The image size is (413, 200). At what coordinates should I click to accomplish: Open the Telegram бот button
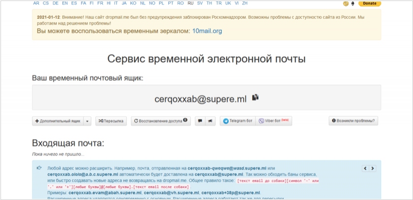[x=237, y=121]
